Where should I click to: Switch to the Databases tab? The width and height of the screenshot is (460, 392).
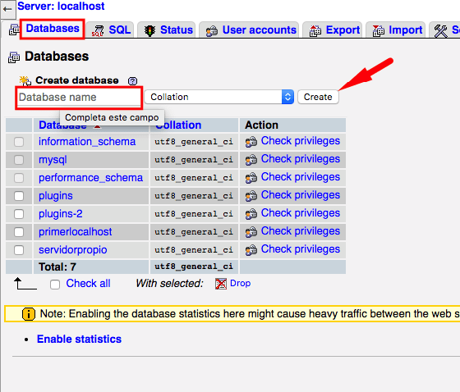click(53, 29)
